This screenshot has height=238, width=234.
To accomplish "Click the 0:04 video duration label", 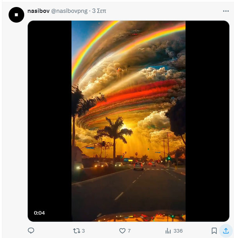I will [x=39, y=213].
